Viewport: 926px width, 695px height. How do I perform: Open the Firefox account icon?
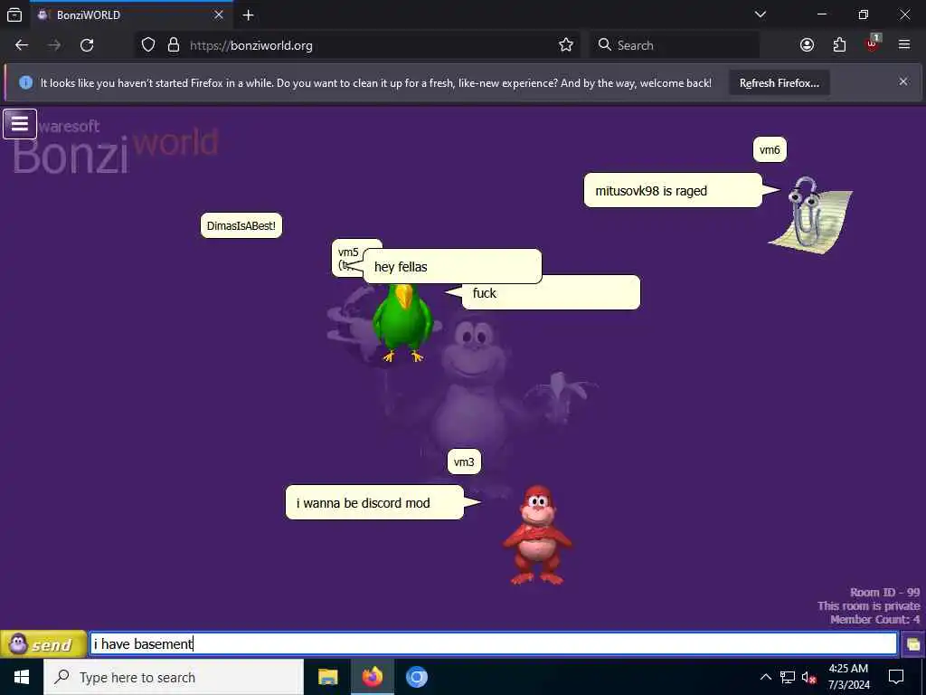807,45
